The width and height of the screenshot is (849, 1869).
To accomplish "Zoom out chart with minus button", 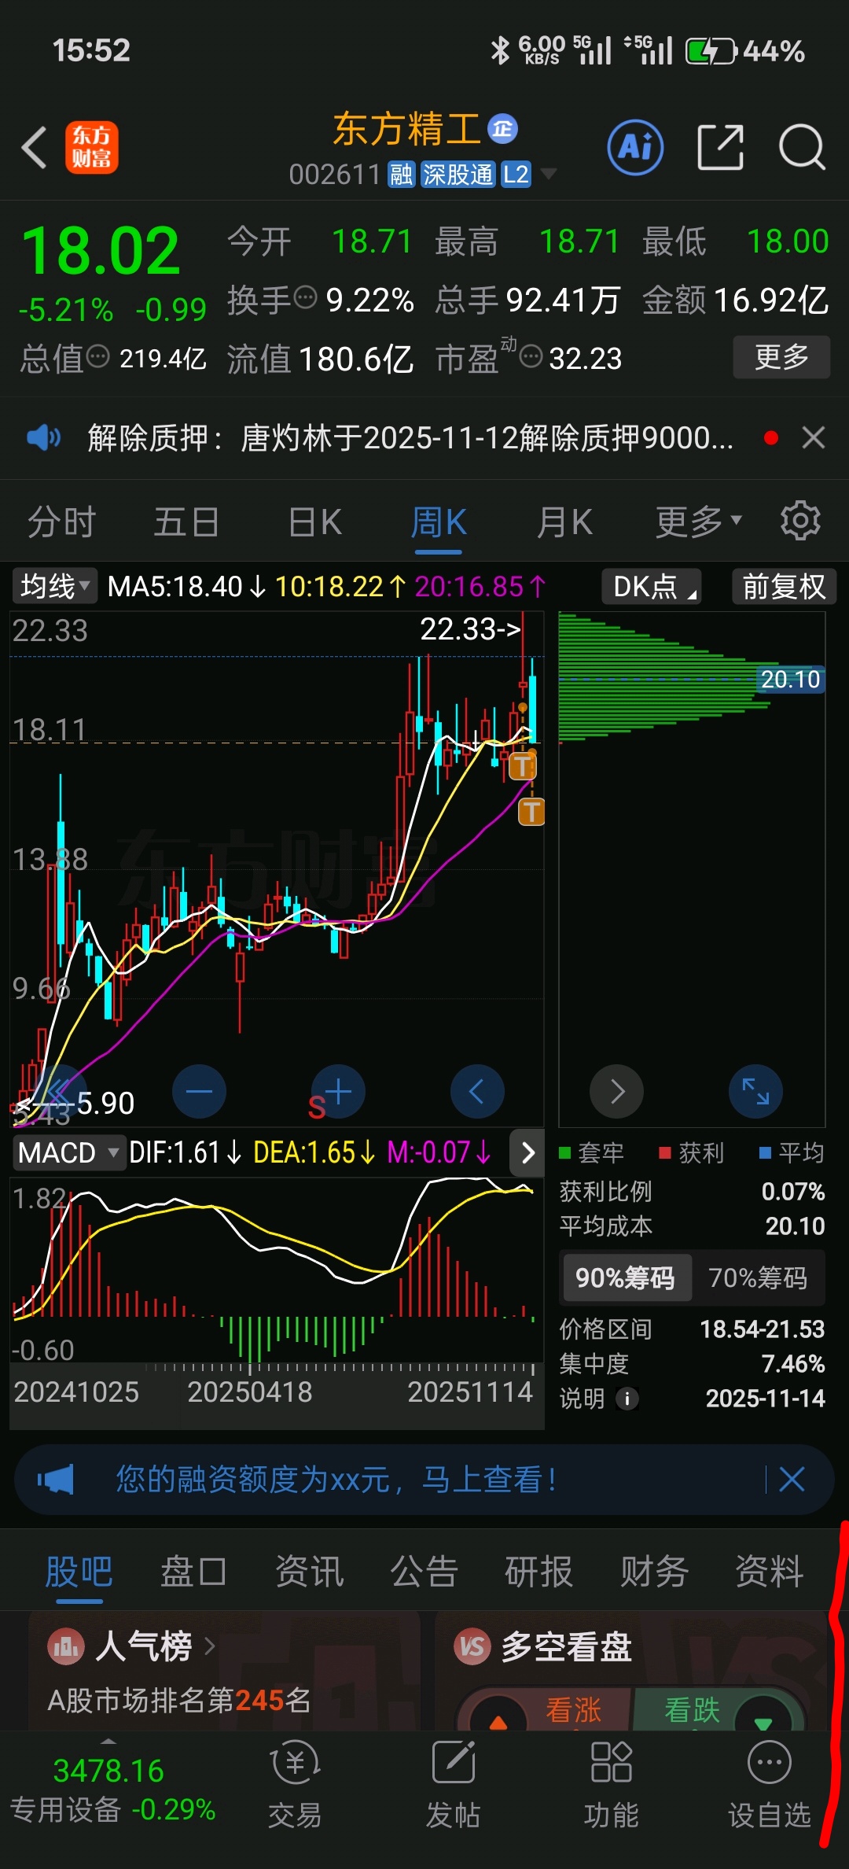I will point(199,1091).
